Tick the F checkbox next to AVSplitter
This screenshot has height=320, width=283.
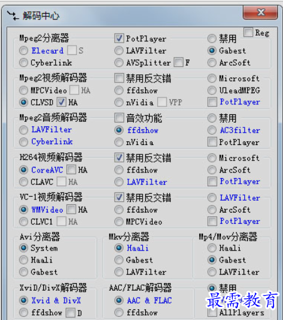178,62
